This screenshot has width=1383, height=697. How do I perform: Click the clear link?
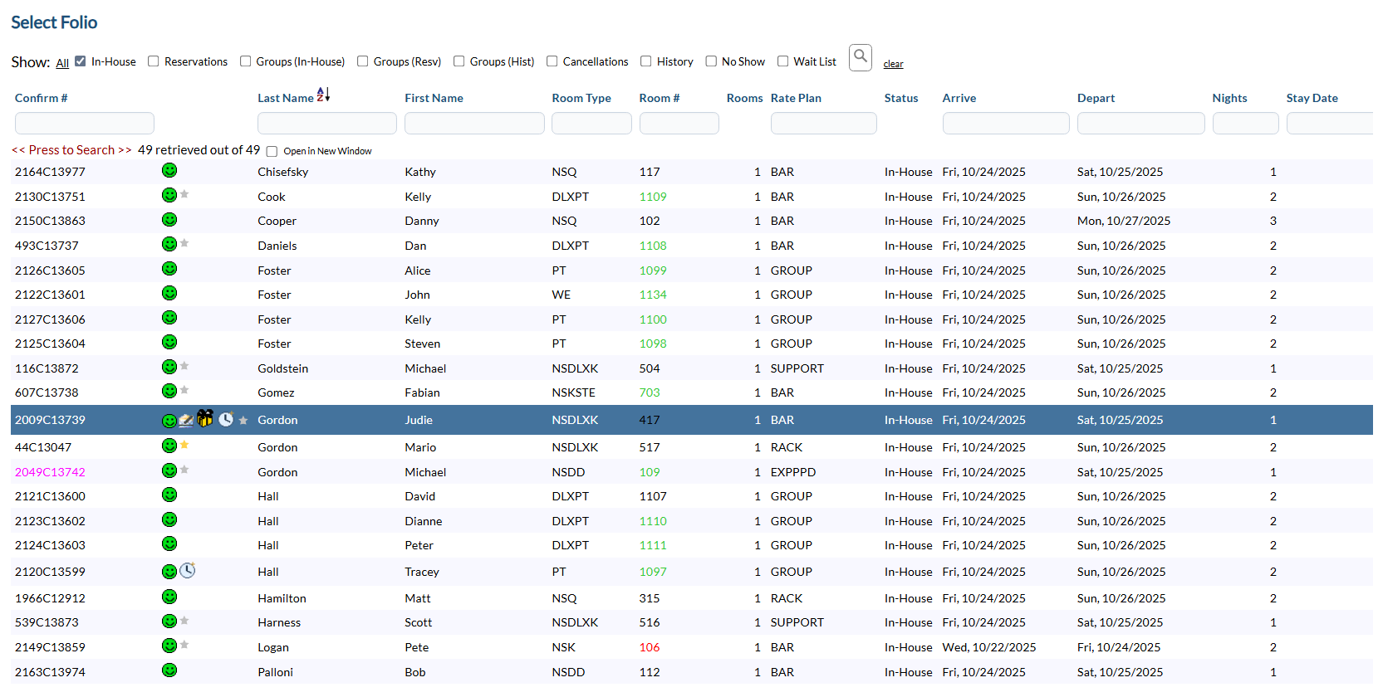coord(893,64)
